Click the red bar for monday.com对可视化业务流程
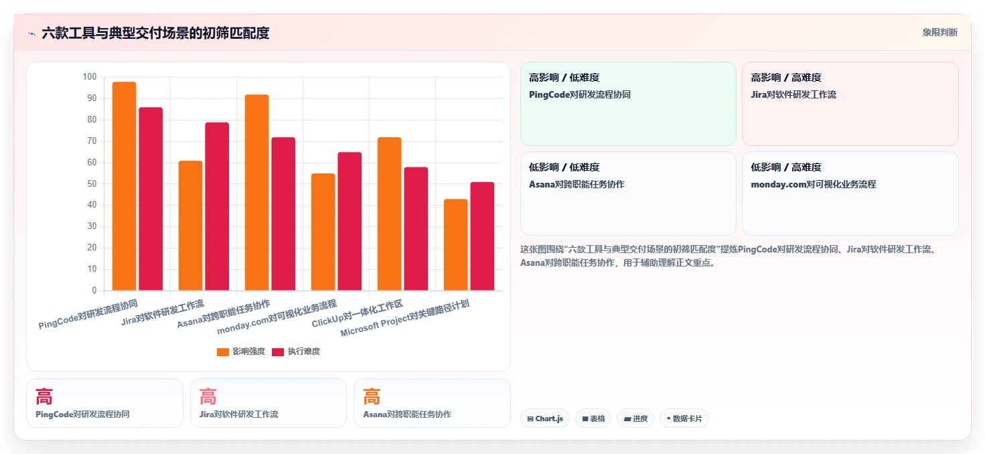This screenshot has width=985, height=454. click(350, 221)
